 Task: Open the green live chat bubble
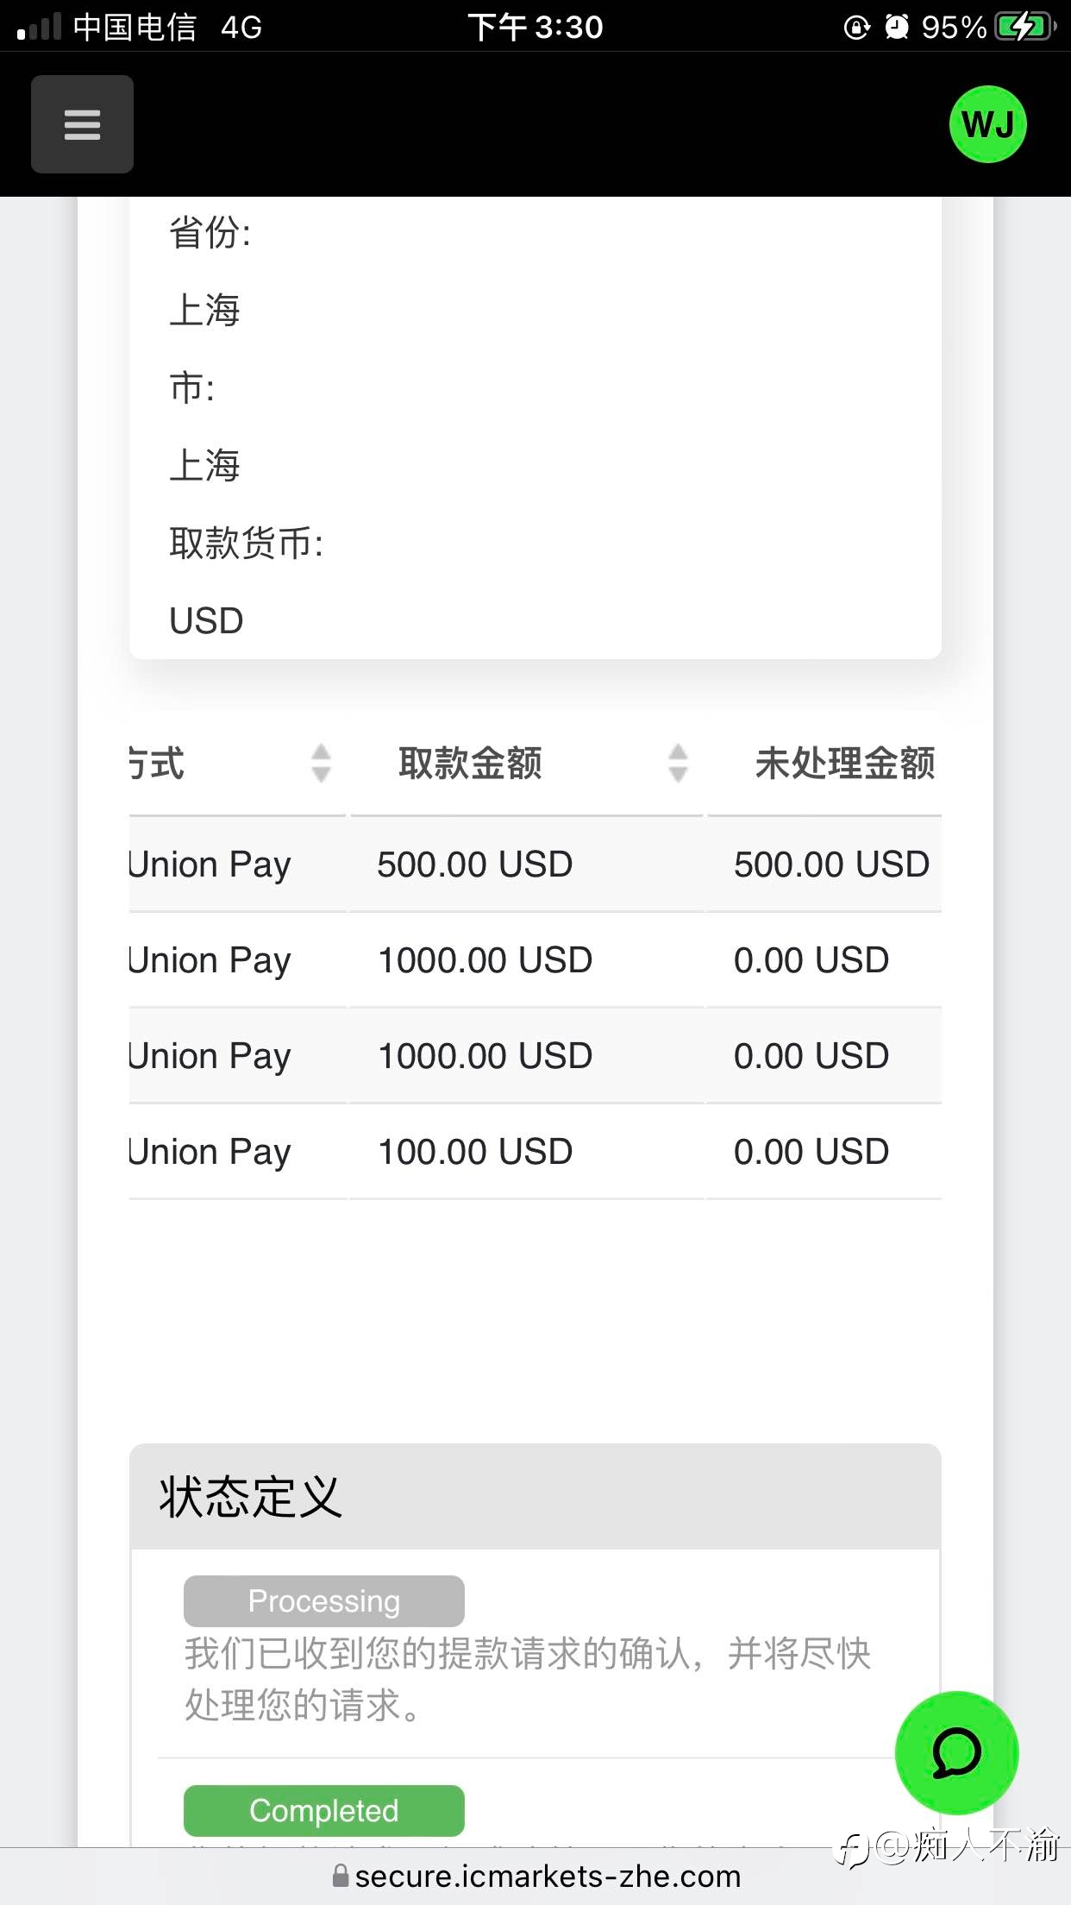click(956, 1752)
